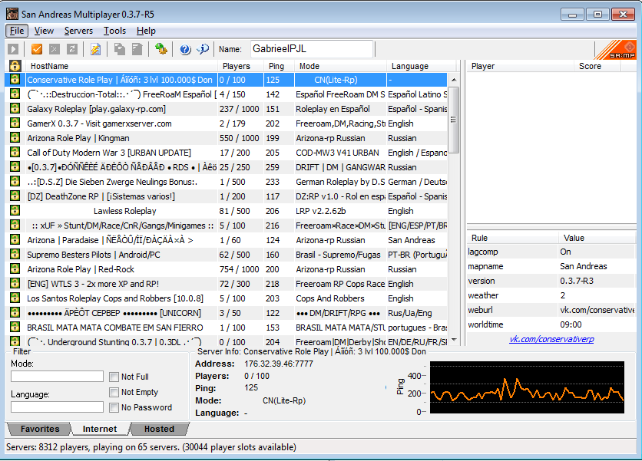Enable the No Password filter checkbox

[x=114, y=407]
